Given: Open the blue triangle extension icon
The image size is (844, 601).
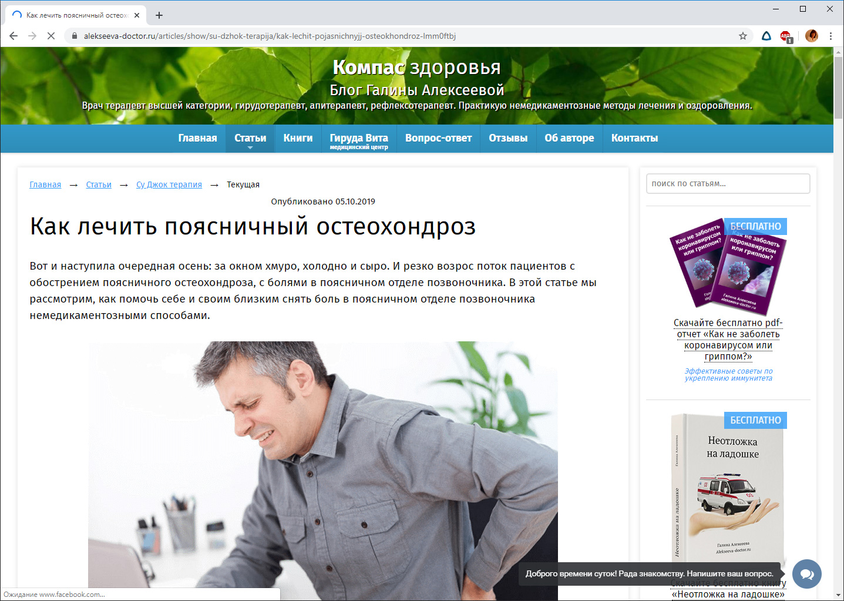Looking at the screenshot, I should [766, 36].
